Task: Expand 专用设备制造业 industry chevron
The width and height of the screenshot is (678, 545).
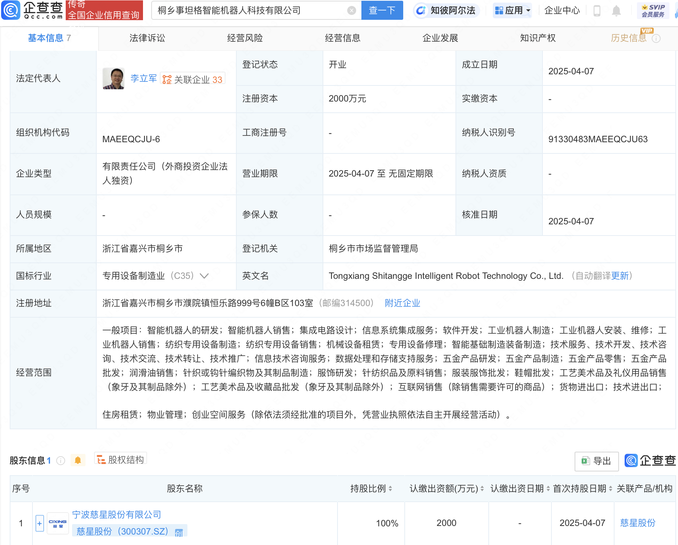Action: 204,276
